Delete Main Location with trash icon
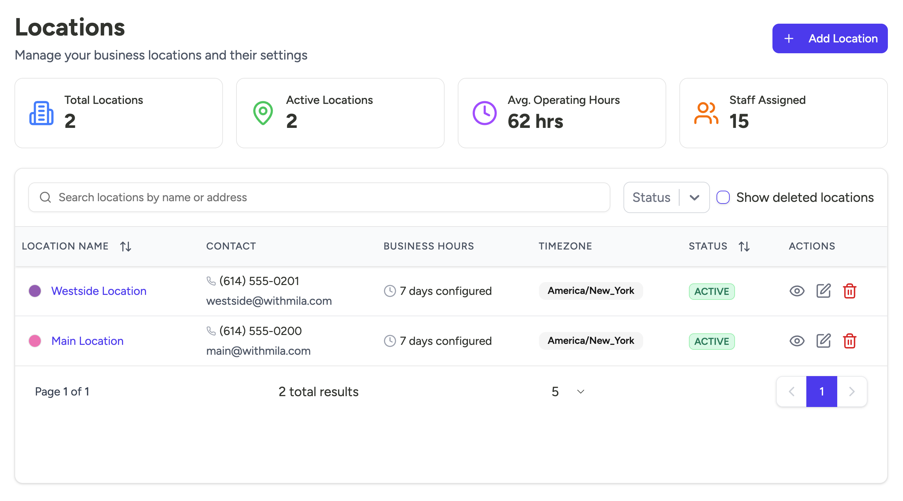 coord(849,341)
